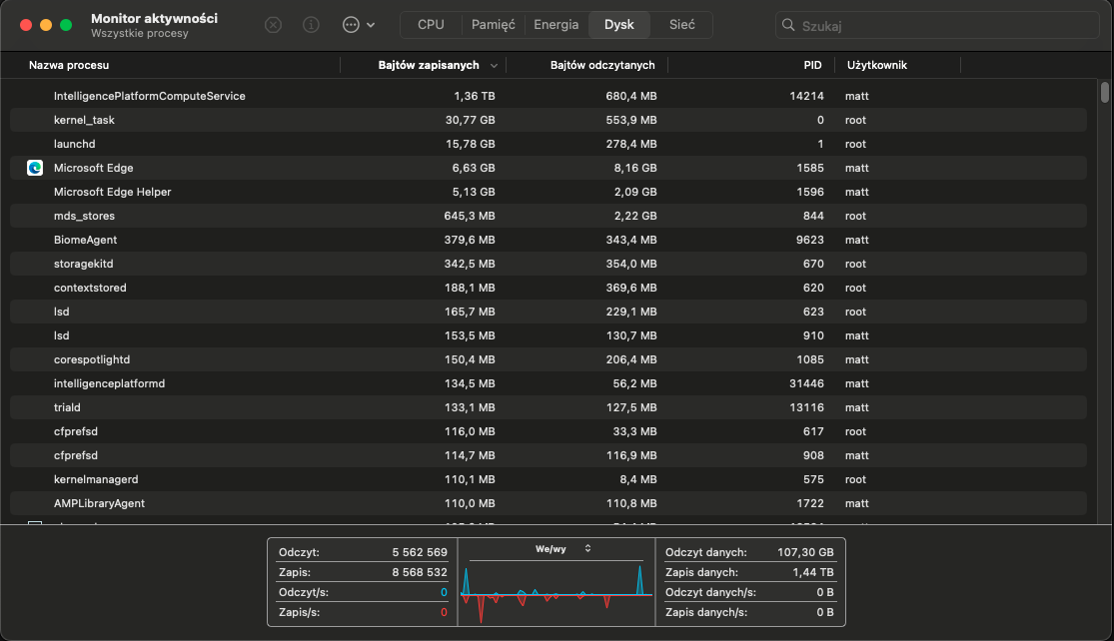Select lsd process with PID 623
The image size is (1114, 641).
[549, 312]
